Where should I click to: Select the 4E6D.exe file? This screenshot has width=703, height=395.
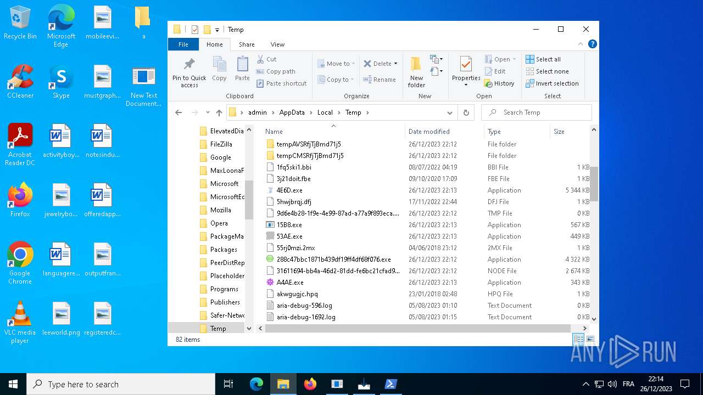coord(289,190)
